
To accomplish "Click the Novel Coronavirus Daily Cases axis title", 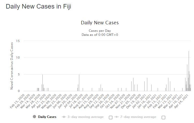I will tap(12, 66).
